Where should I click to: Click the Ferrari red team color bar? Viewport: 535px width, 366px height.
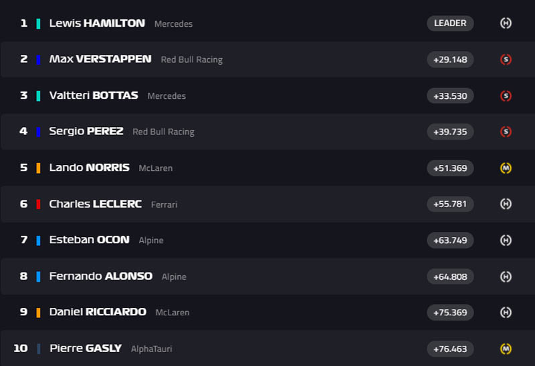(x=38, y=204)
